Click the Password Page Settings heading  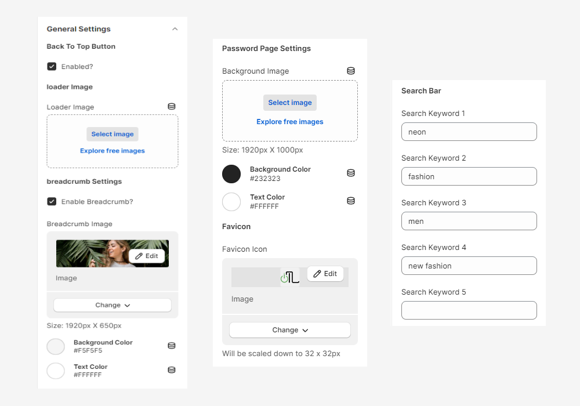tap(266, 49)
